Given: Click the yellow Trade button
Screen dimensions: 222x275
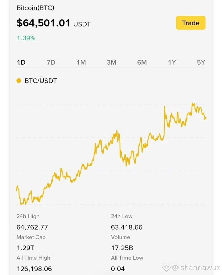Looking at the screenshot, I should [x=191, y=23].
